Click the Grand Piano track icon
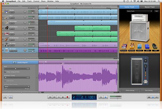This screenshot has width=162, height=109. 6,28
